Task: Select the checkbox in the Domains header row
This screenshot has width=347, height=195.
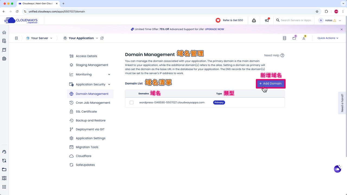Action: [x=131, y=93]
